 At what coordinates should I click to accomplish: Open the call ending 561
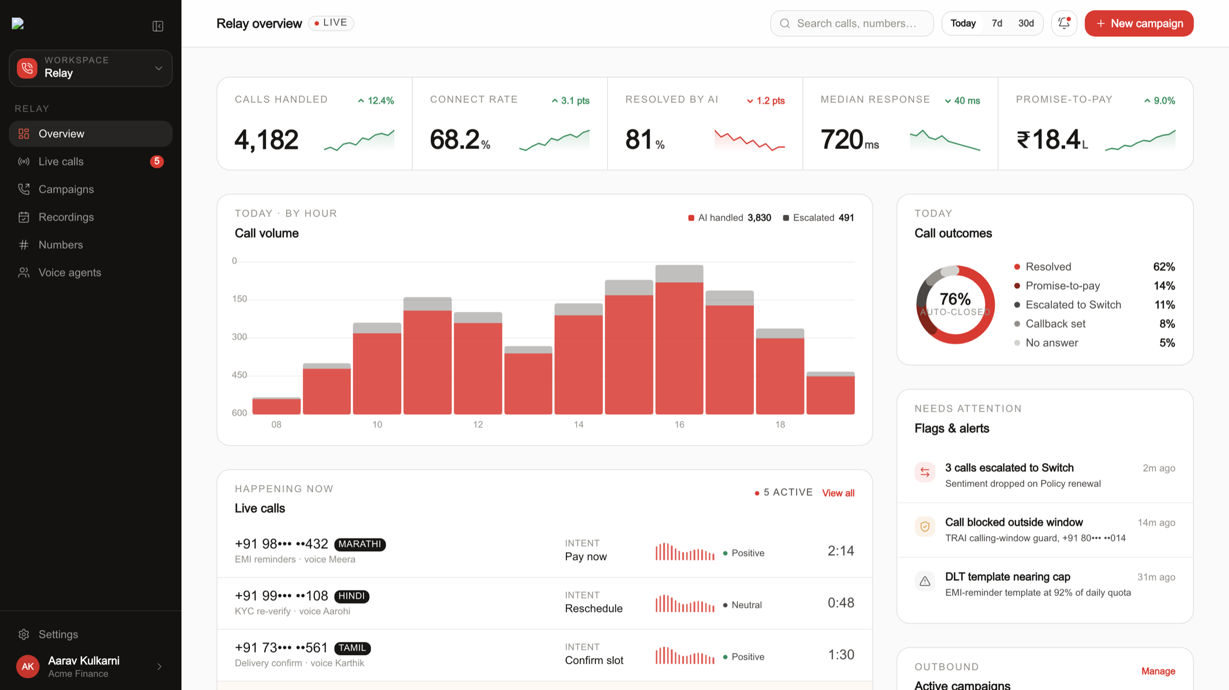544,655
